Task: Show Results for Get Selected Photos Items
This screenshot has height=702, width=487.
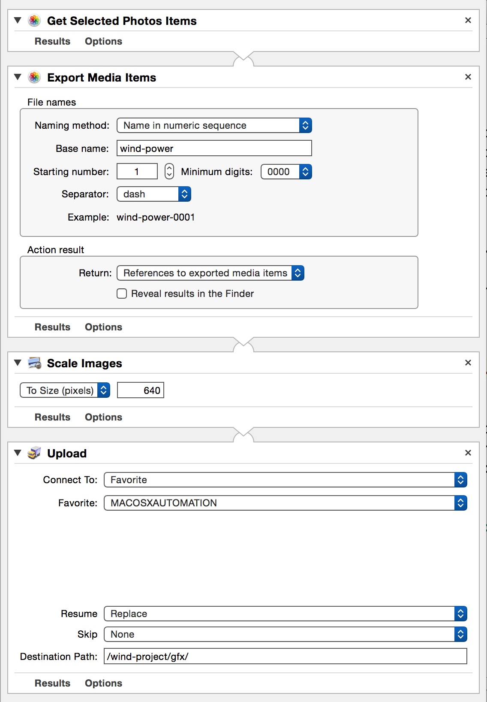Action: (52, 41)
